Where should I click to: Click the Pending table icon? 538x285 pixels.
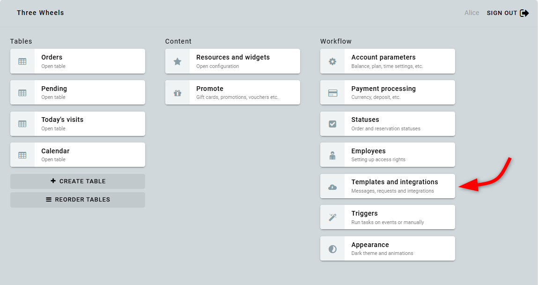[22, 93]
